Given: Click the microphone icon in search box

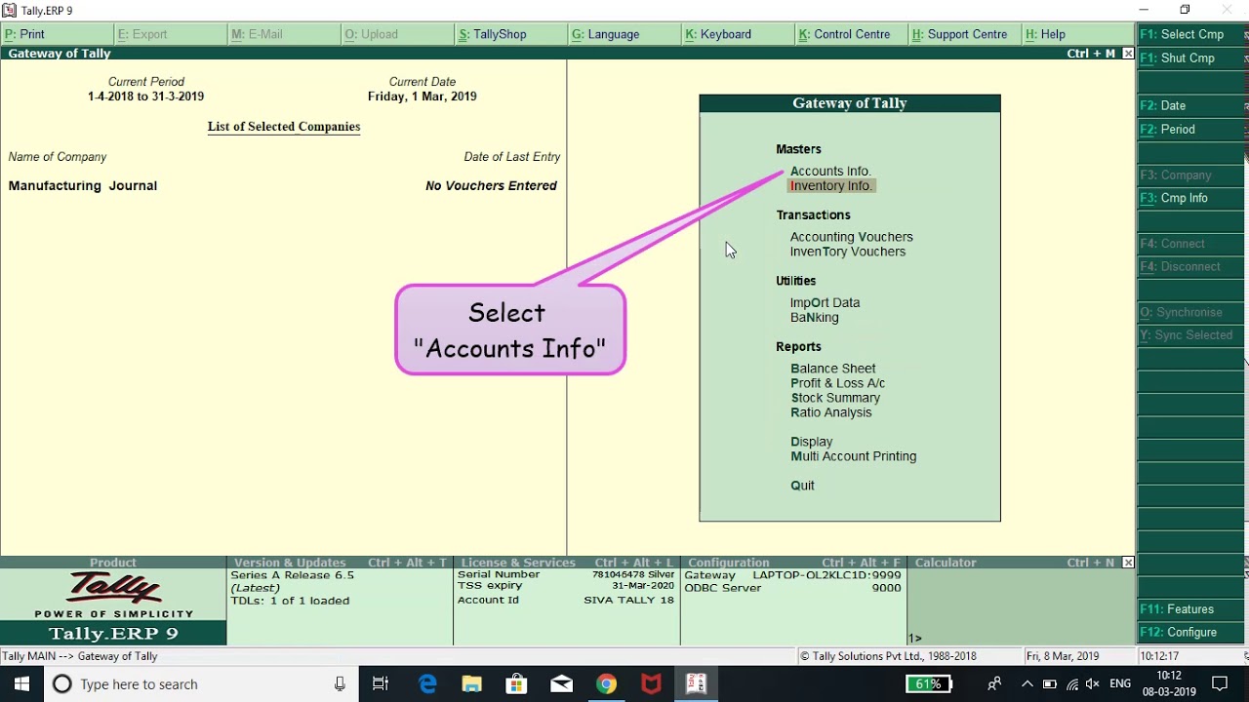Looking at the screenshot, I should pyautogui.click(x=340, y=684).
